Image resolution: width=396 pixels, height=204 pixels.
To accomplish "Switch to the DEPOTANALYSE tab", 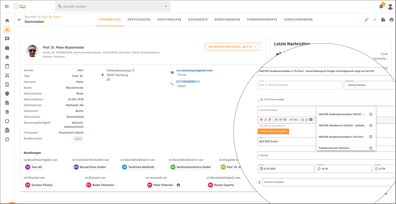I will (x=169, y=20).
